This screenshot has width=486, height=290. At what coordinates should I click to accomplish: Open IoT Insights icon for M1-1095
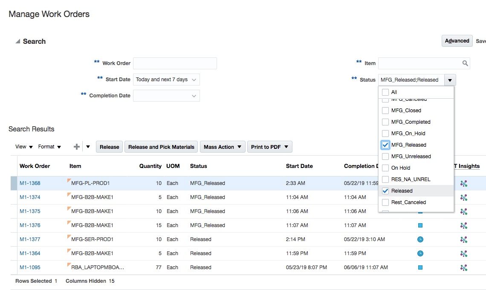464,268
